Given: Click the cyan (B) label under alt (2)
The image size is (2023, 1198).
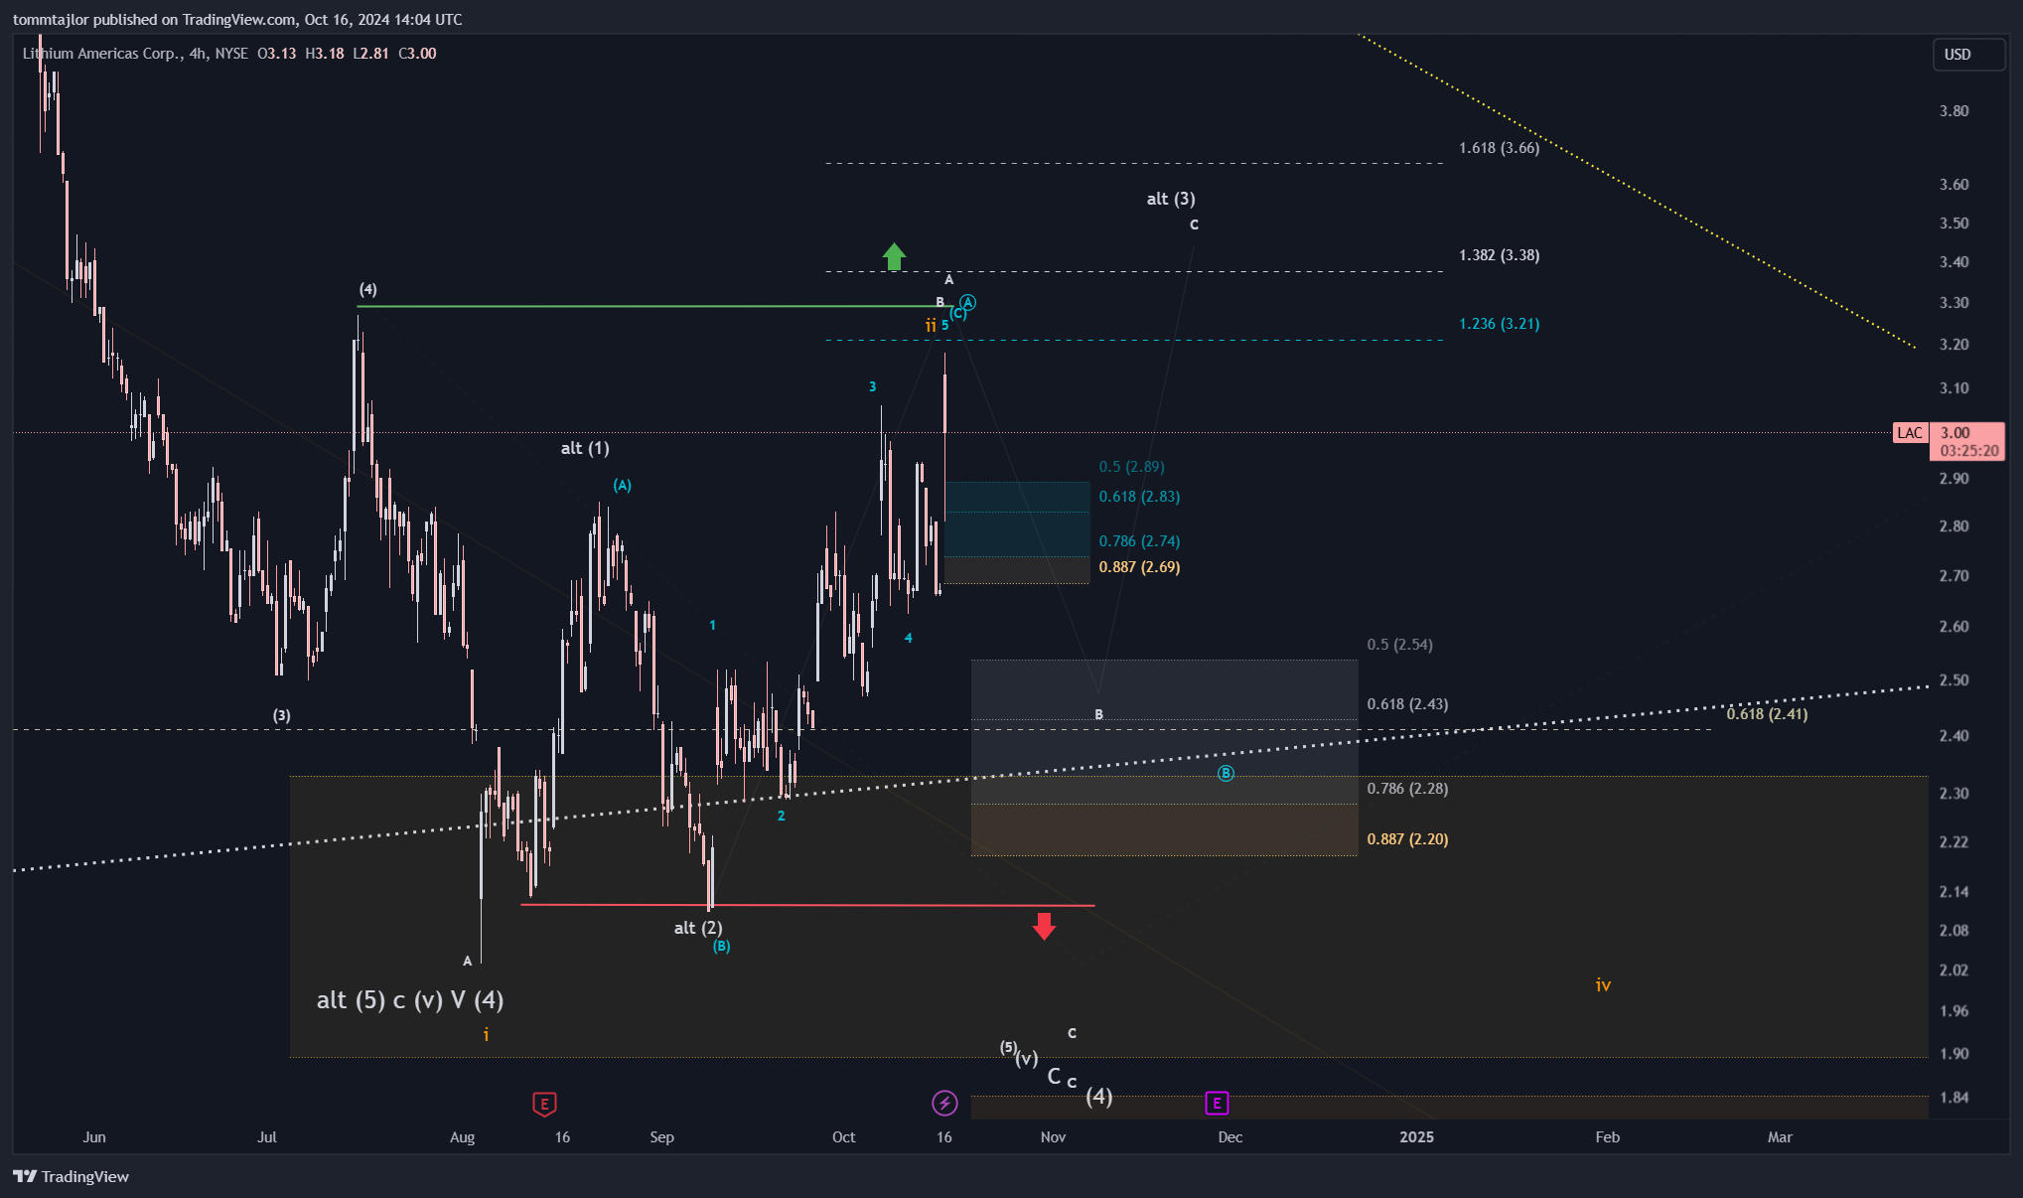Looking at the screenshot, I should [x=721, y=947].
